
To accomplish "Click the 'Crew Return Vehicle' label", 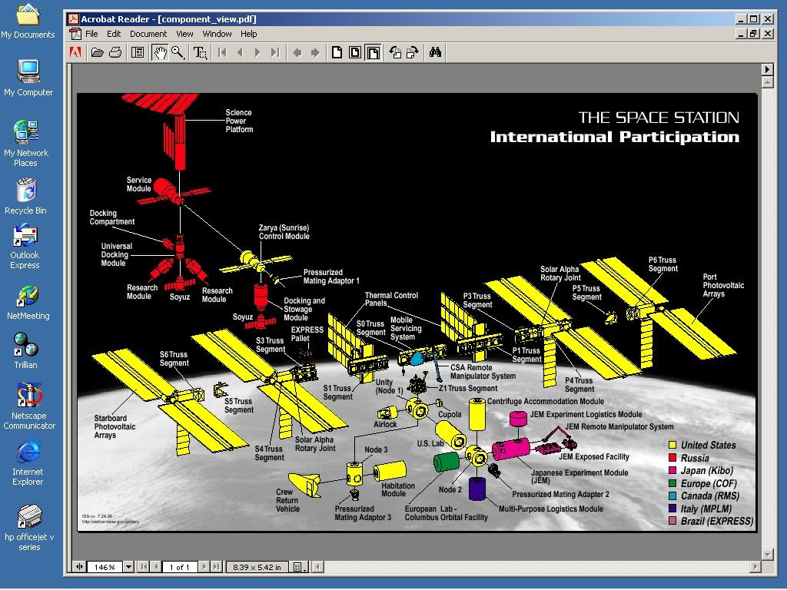I will (x=287, y=500).
